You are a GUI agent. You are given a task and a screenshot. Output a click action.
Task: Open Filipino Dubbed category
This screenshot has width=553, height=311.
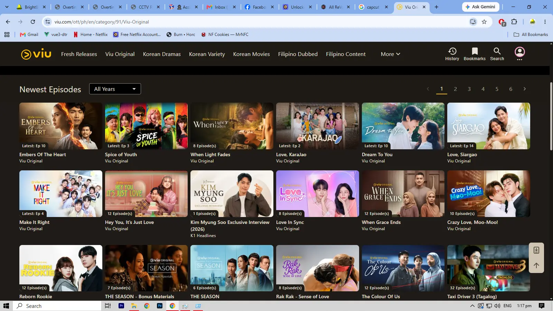pos(298,54)
